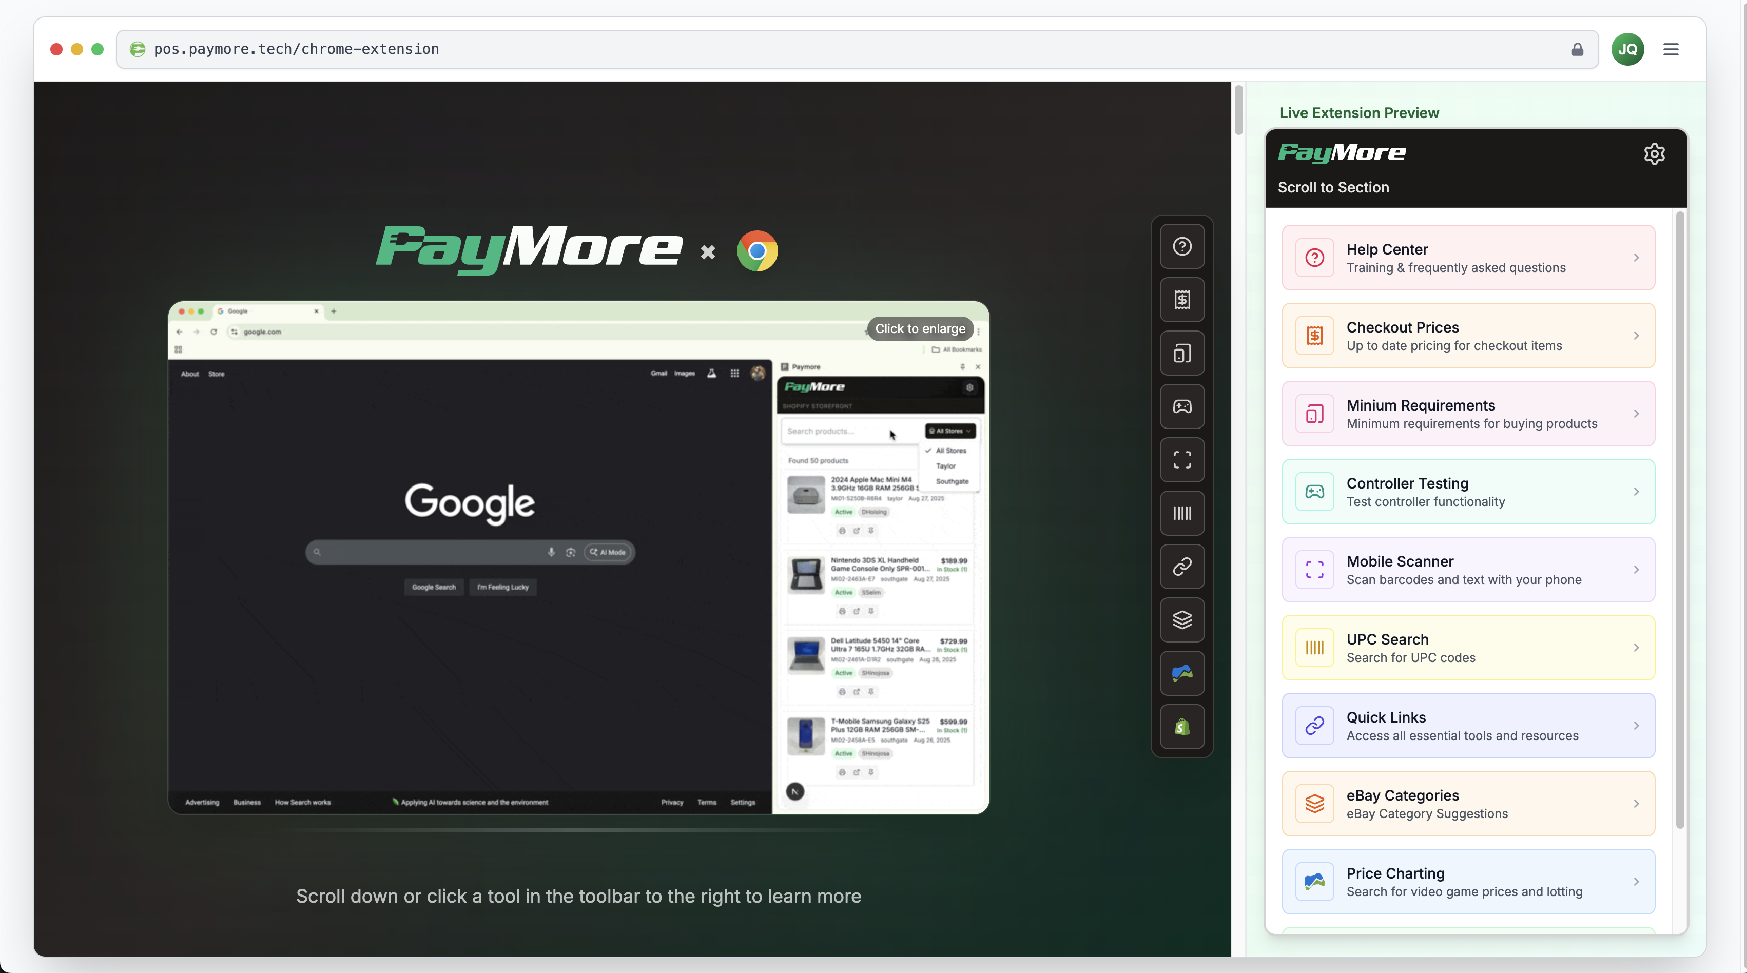The height and width of the screenshot is (973, 1747).
Task: Select the game controller toolbar icon
Action: point(1182,407)
